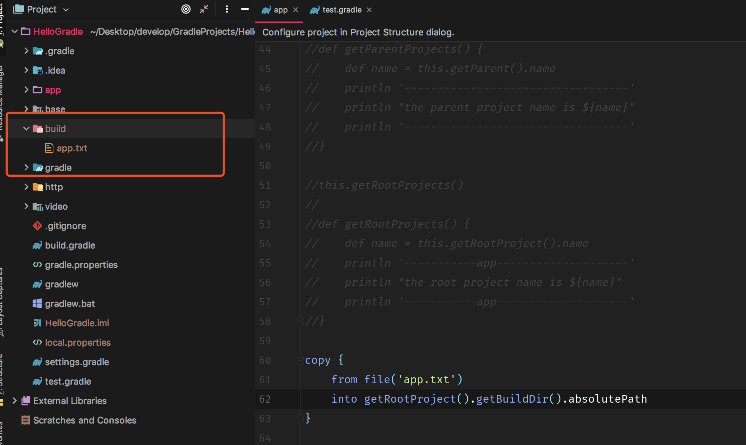Image resolution: width=746 pixels, height=445 pixels.
Task: Select Scratches and Consoles node
Action: (85, 420)
